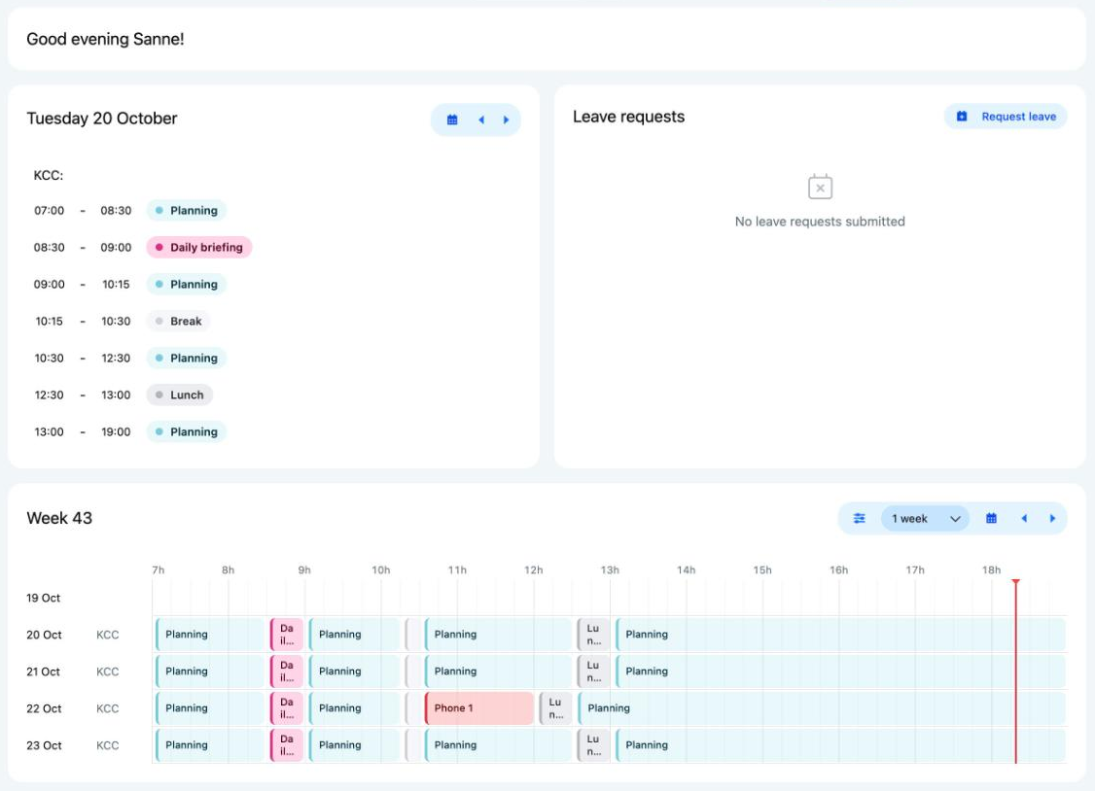Click the Request leave button
This screenshot has height=791, width=1095.
(1006, 117)
